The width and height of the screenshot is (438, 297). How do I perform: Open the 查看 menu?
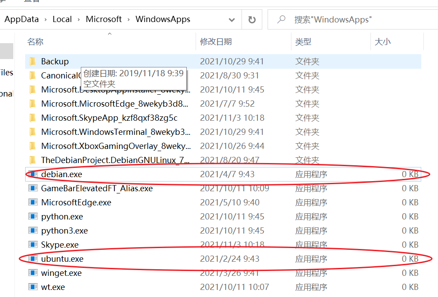click(31, 2)
